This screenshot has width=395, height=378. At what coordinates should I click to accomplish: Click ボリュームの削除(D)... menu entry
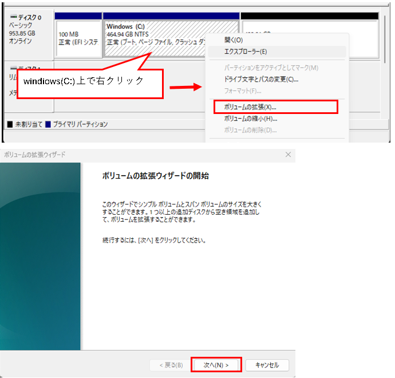pyautogui.click(x=251, y=130)
